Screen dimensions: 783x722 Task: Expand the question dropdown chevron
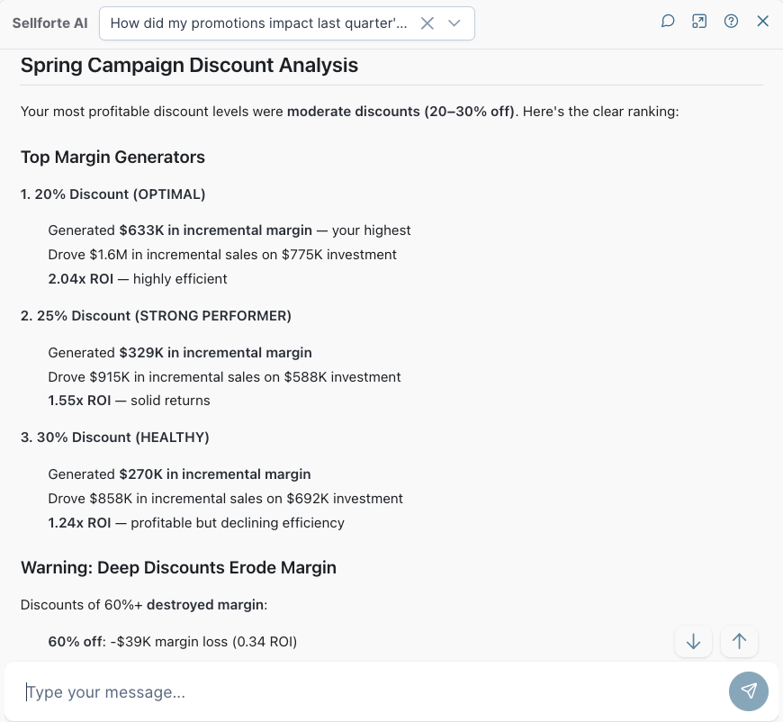click(454, 23)
